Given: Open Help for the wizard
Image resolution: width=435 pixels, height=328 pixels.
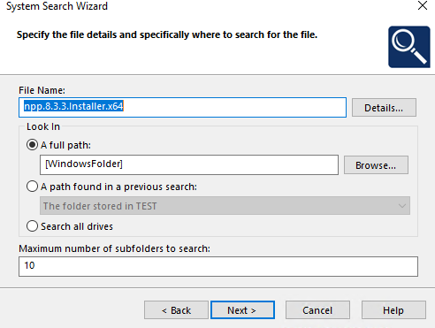Looking at the screenshot, I should (x=393, y=310).
